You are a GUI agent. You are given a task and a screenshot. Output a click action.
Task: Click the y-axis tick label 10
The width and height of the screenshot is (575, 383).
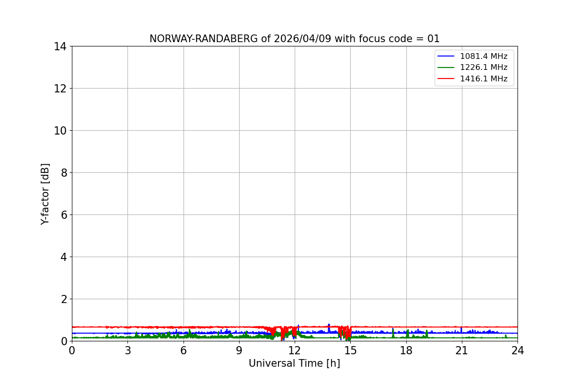(x=60, y=131)
